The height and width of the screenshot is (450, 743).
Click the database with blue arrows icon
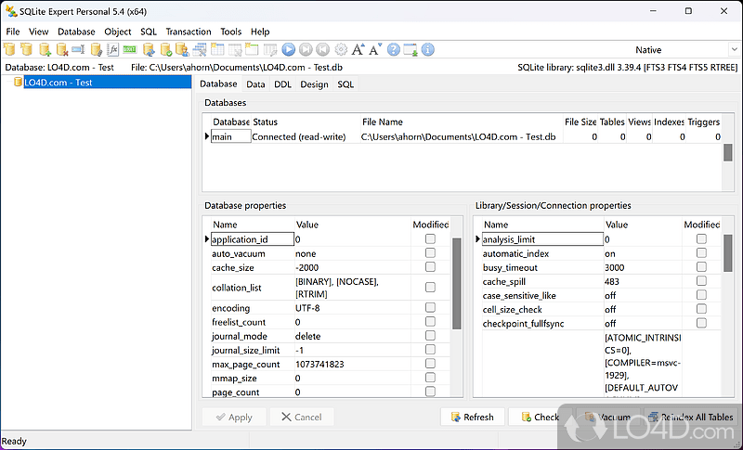point(149,49)
